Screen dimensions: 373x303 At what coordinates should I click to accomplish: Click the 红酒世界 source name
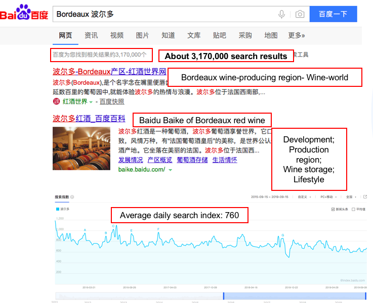click(x=75, y=102)
